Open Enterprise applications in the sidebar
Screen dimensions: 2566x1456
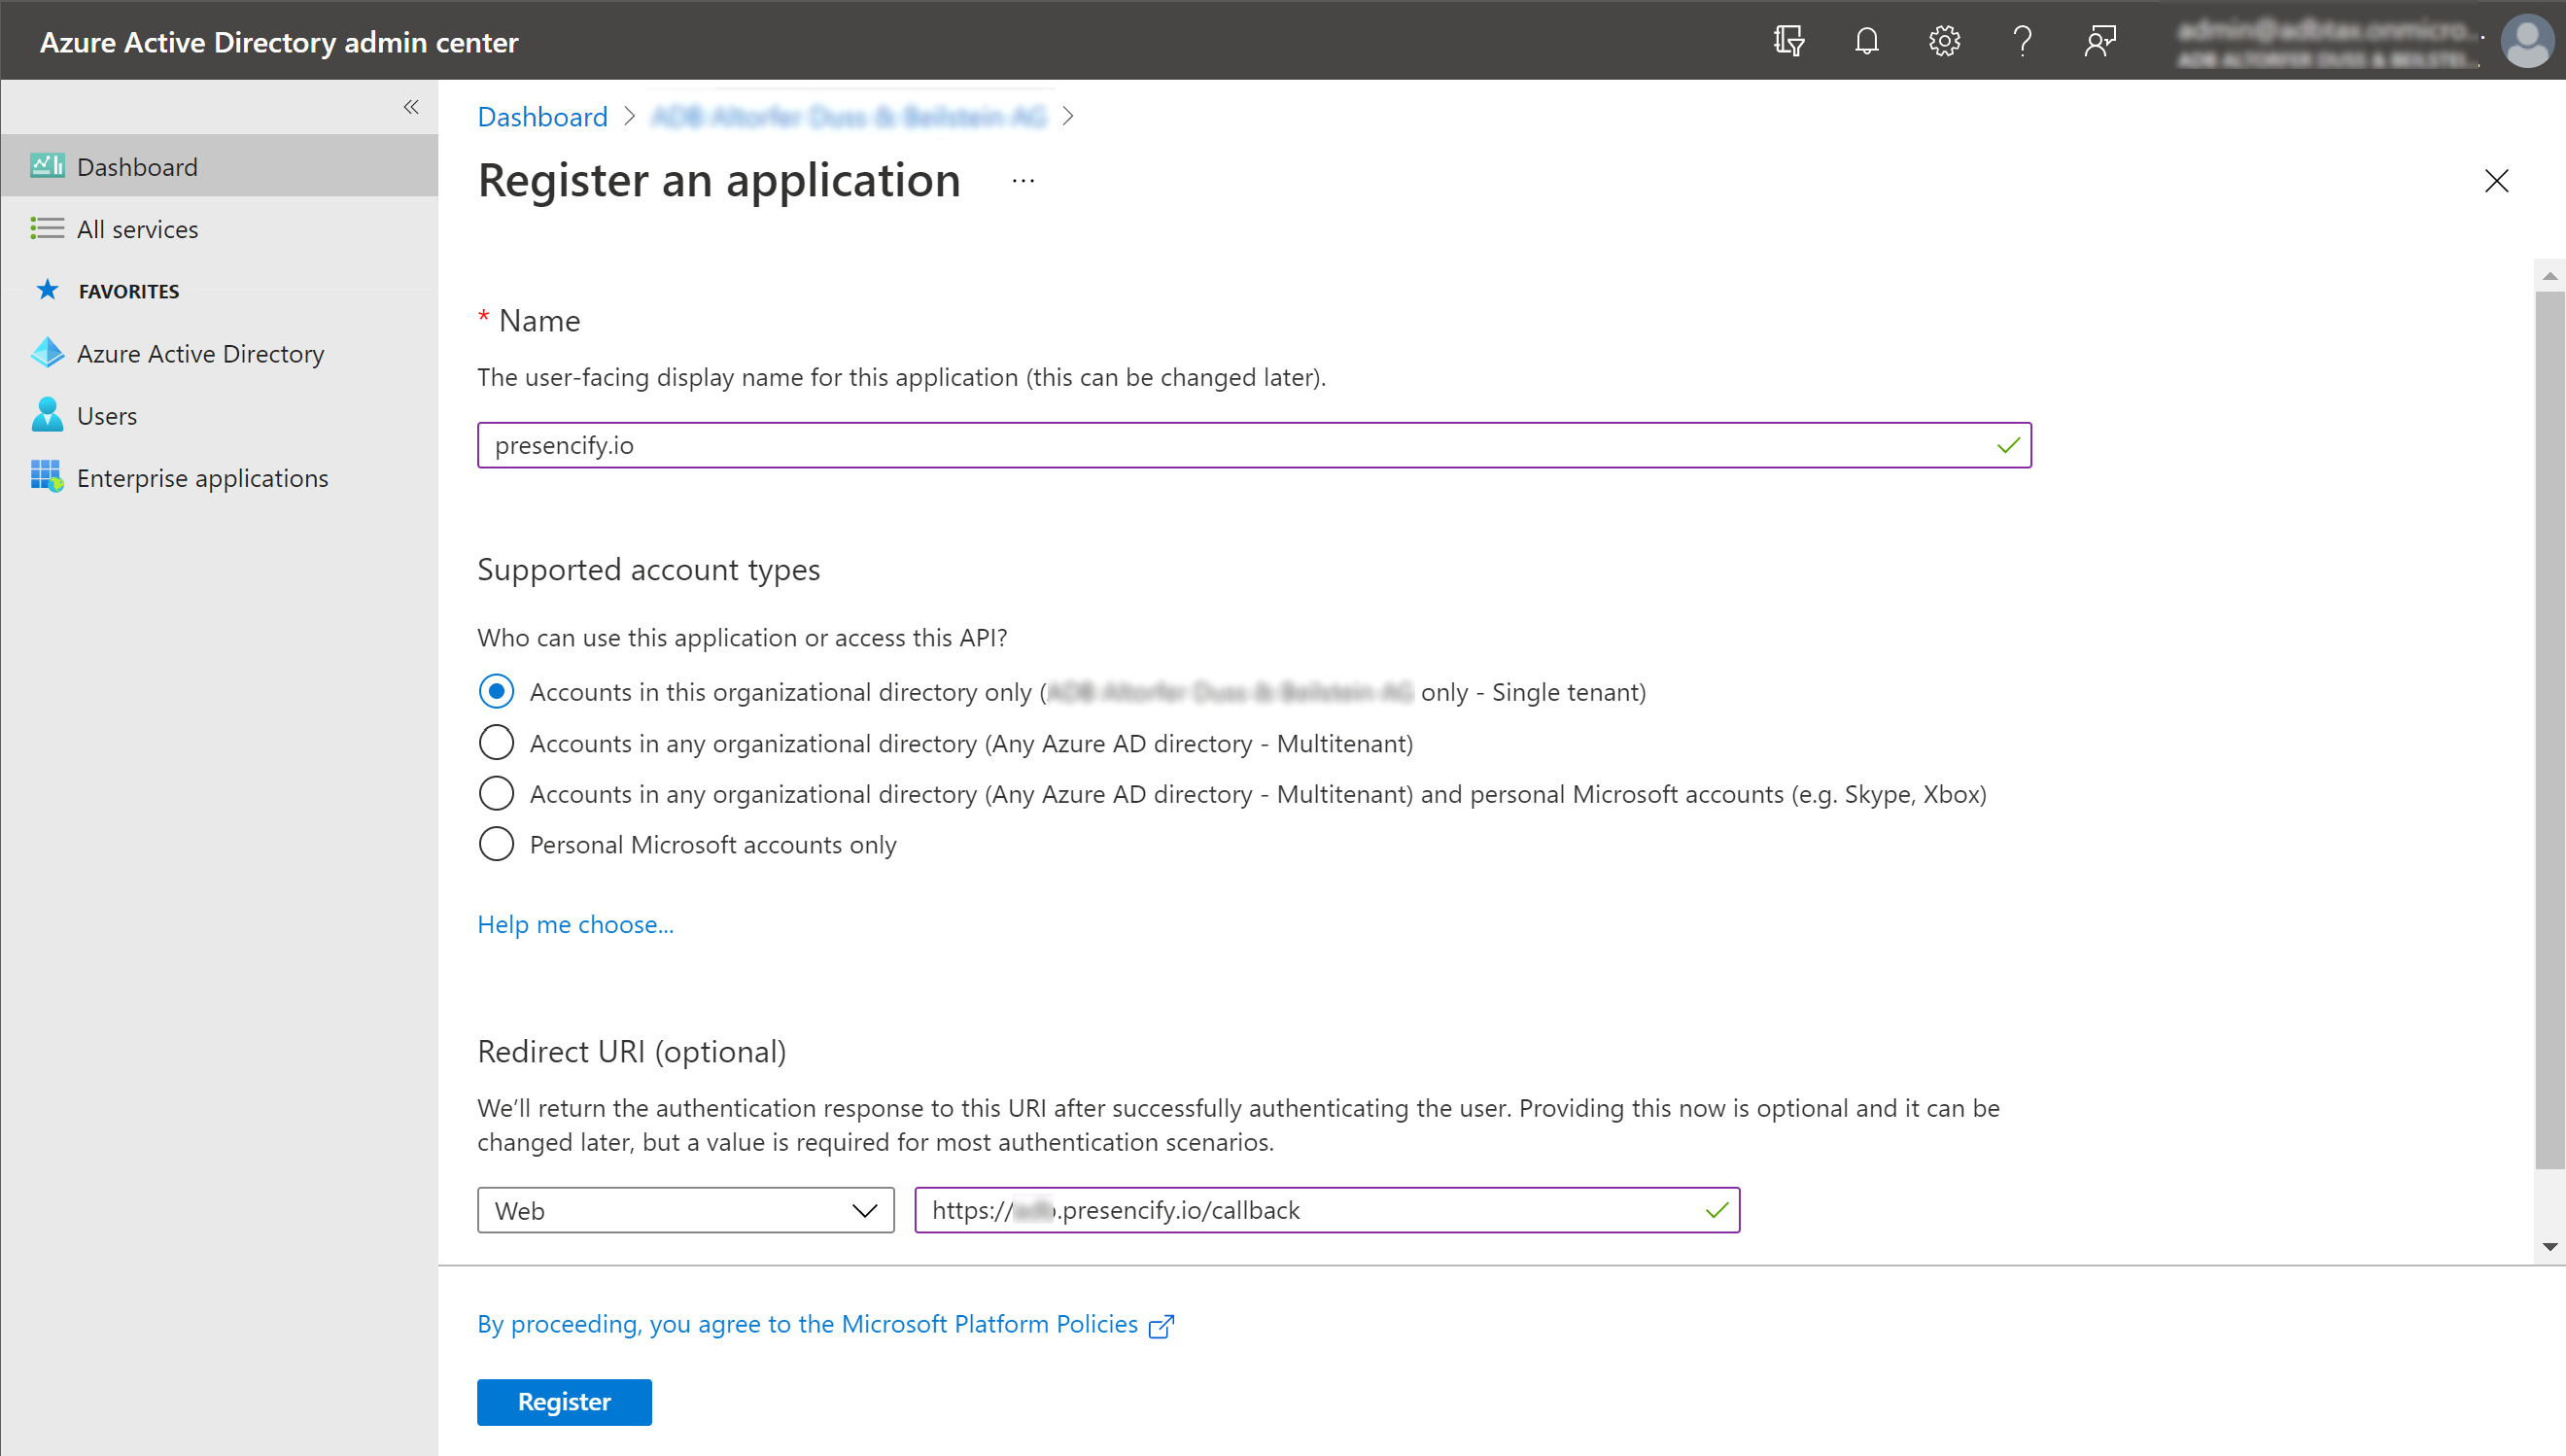pos(219,477)
